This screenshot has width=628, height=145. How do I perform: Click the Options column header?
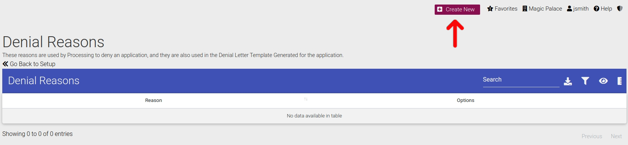point(465,100)
